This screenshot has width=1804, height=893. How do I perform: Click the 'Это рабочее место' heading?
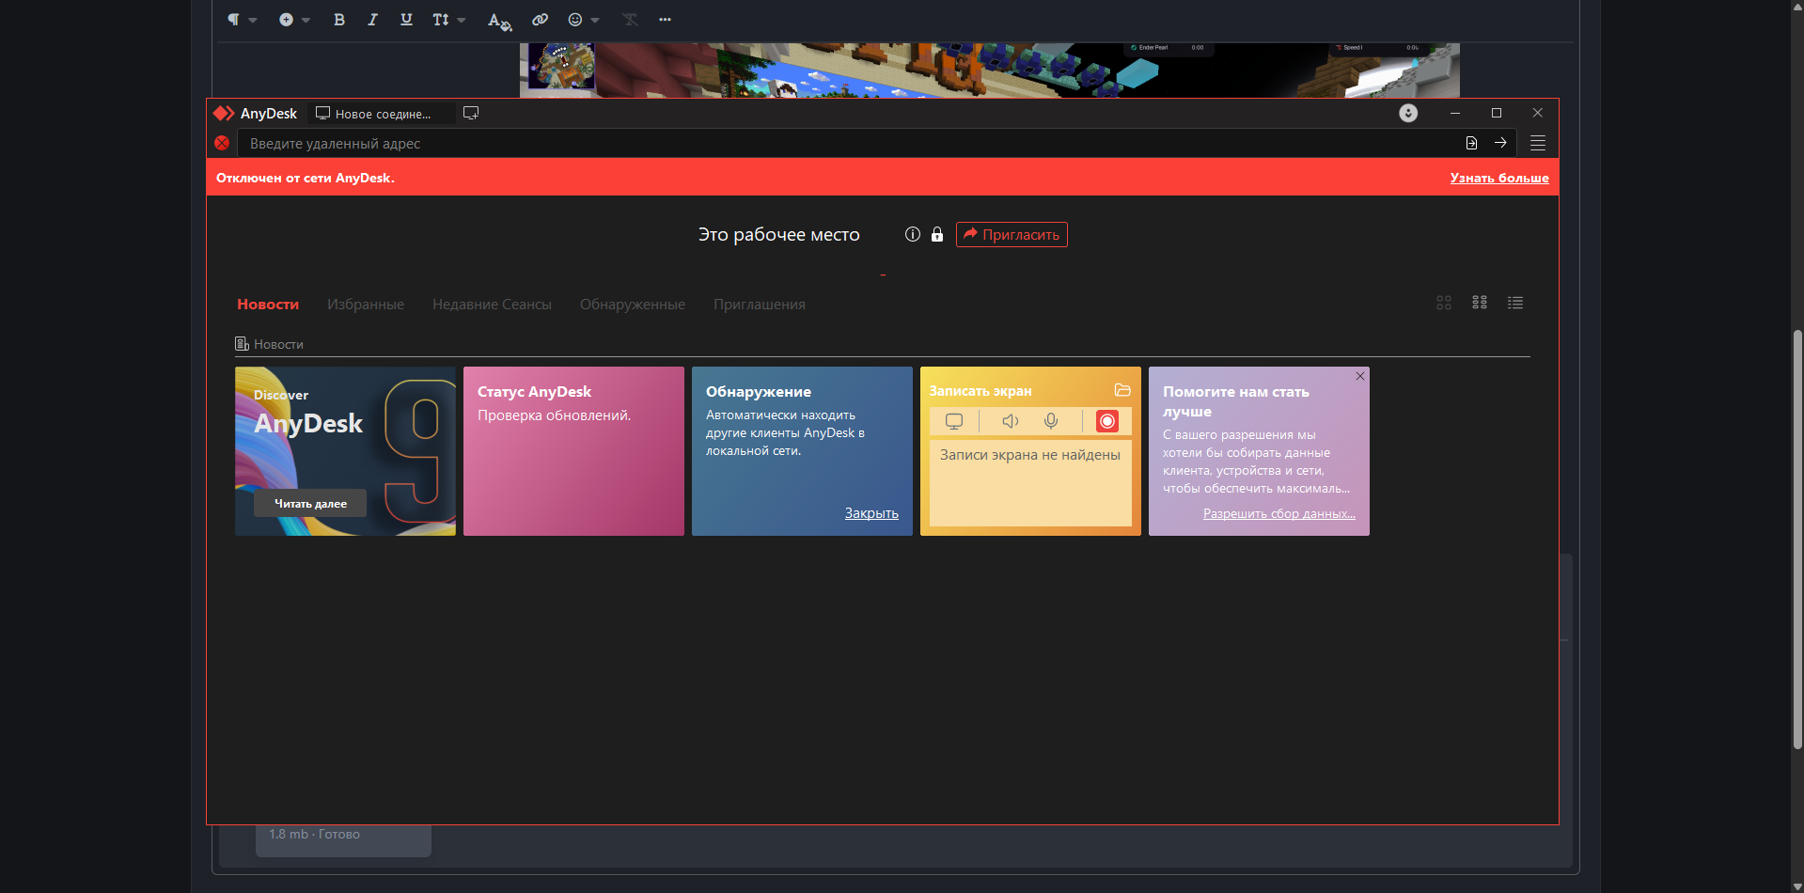click(x=778, y=235)
